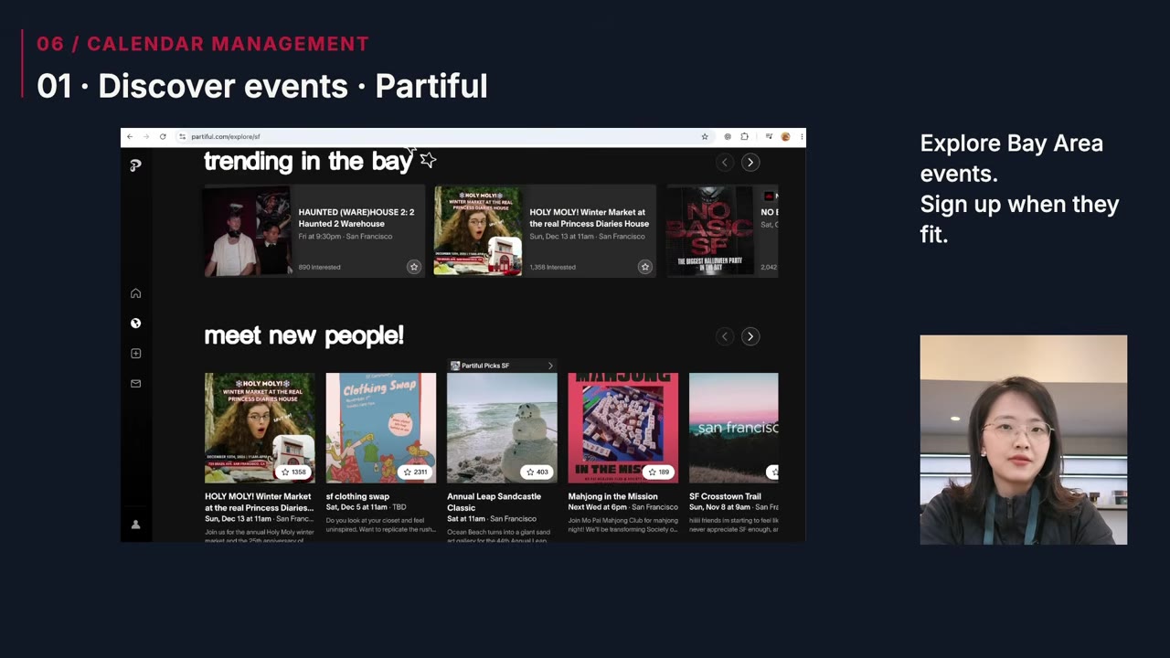Open the sf clothing swap event title

point(357,496)
